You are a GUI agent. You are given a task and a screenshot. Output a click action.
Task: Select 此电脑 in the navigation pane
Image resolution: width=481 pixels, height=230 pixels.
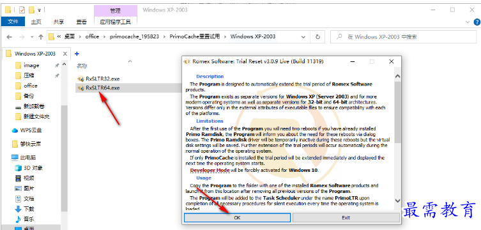point(28,158)
